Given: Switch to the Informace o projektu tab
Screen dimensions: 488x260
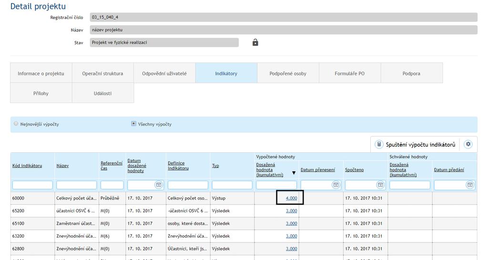Looking at the screenshot, I should [41, 73].
